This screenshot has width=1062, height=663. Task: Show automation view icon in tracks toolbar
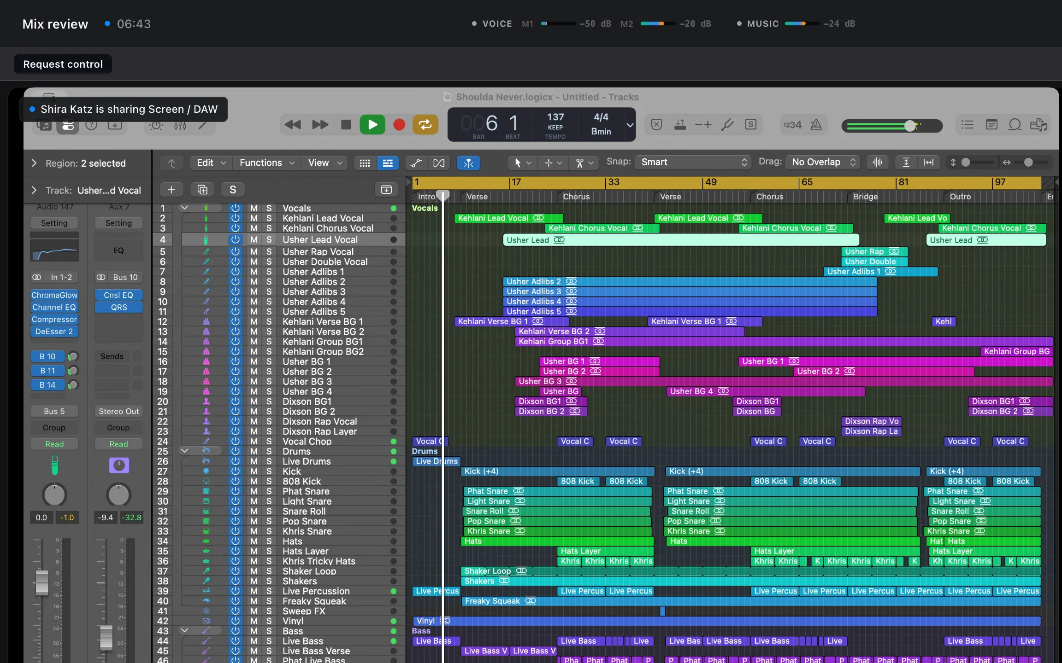tap(416, 163)
